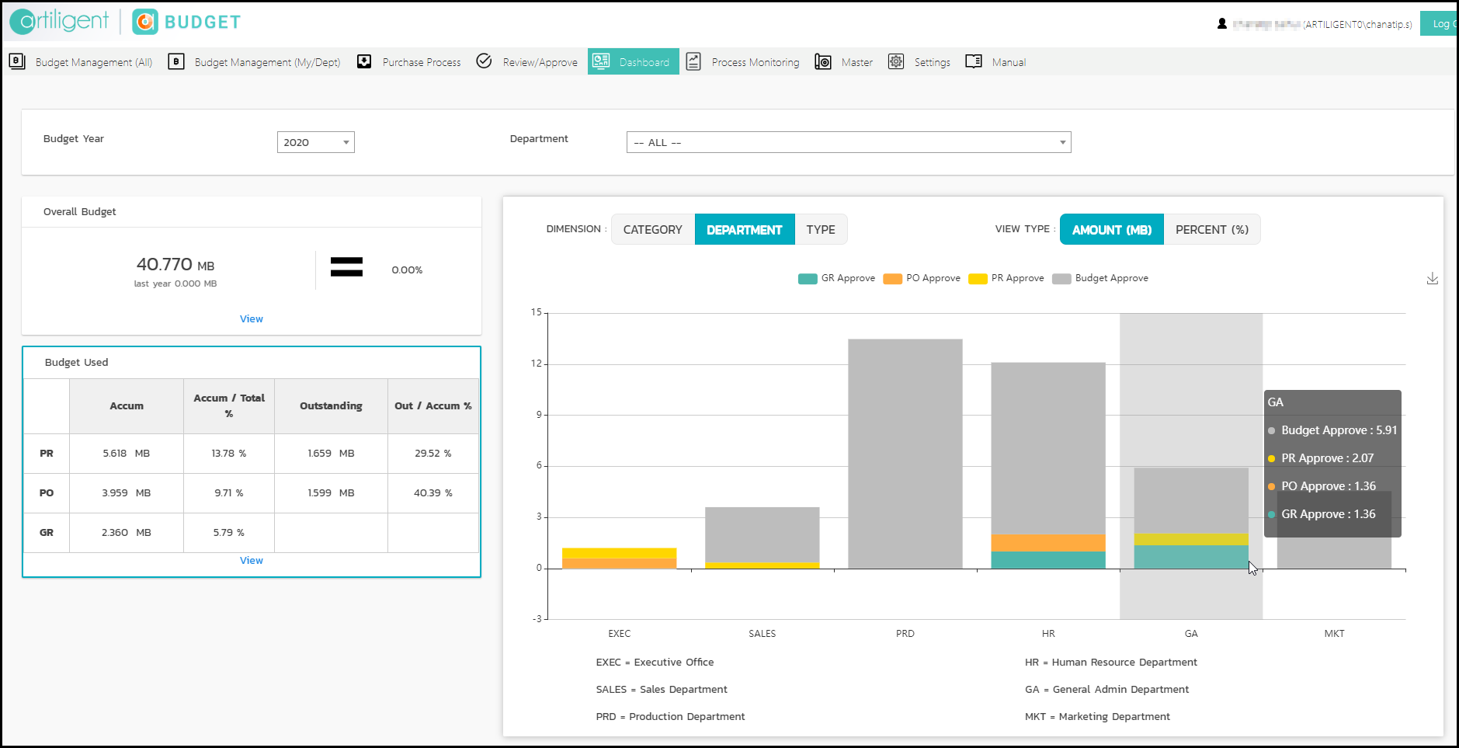The height and width of the screenshot is (748, 1459).
Task: Click the Log Out button
Action: [x=1440, y=23]
